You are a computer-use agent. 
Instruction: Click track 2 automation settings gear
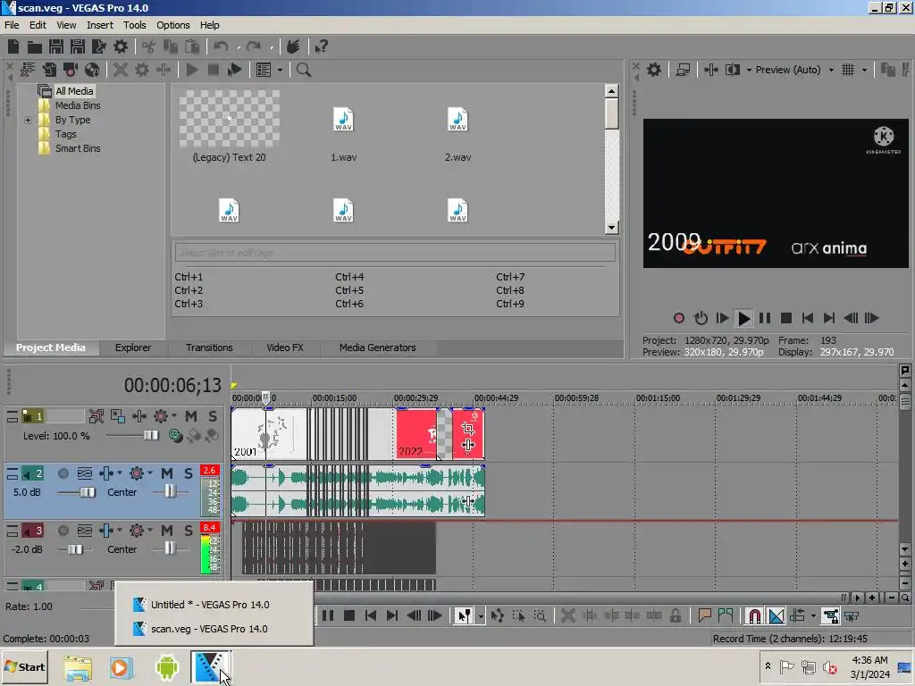point(137,473)
